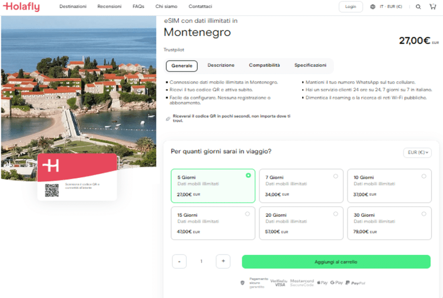Screen dimensions: 443x298
Task: Click the Montenegro eSIM product image
Action: [x=78, y=86]
